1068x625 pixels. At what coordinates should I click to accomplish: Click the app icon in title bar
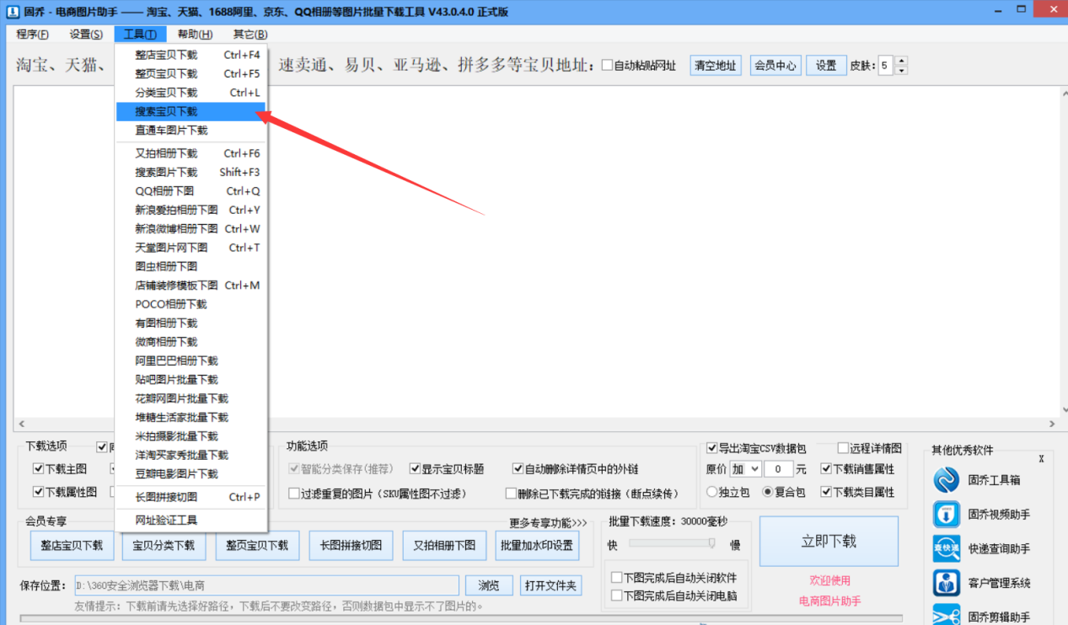point(12,13)
